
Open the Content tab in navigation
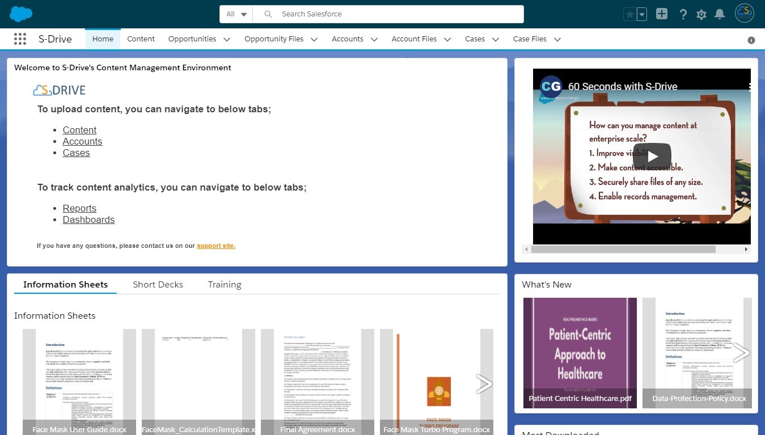tap(141, 39)
